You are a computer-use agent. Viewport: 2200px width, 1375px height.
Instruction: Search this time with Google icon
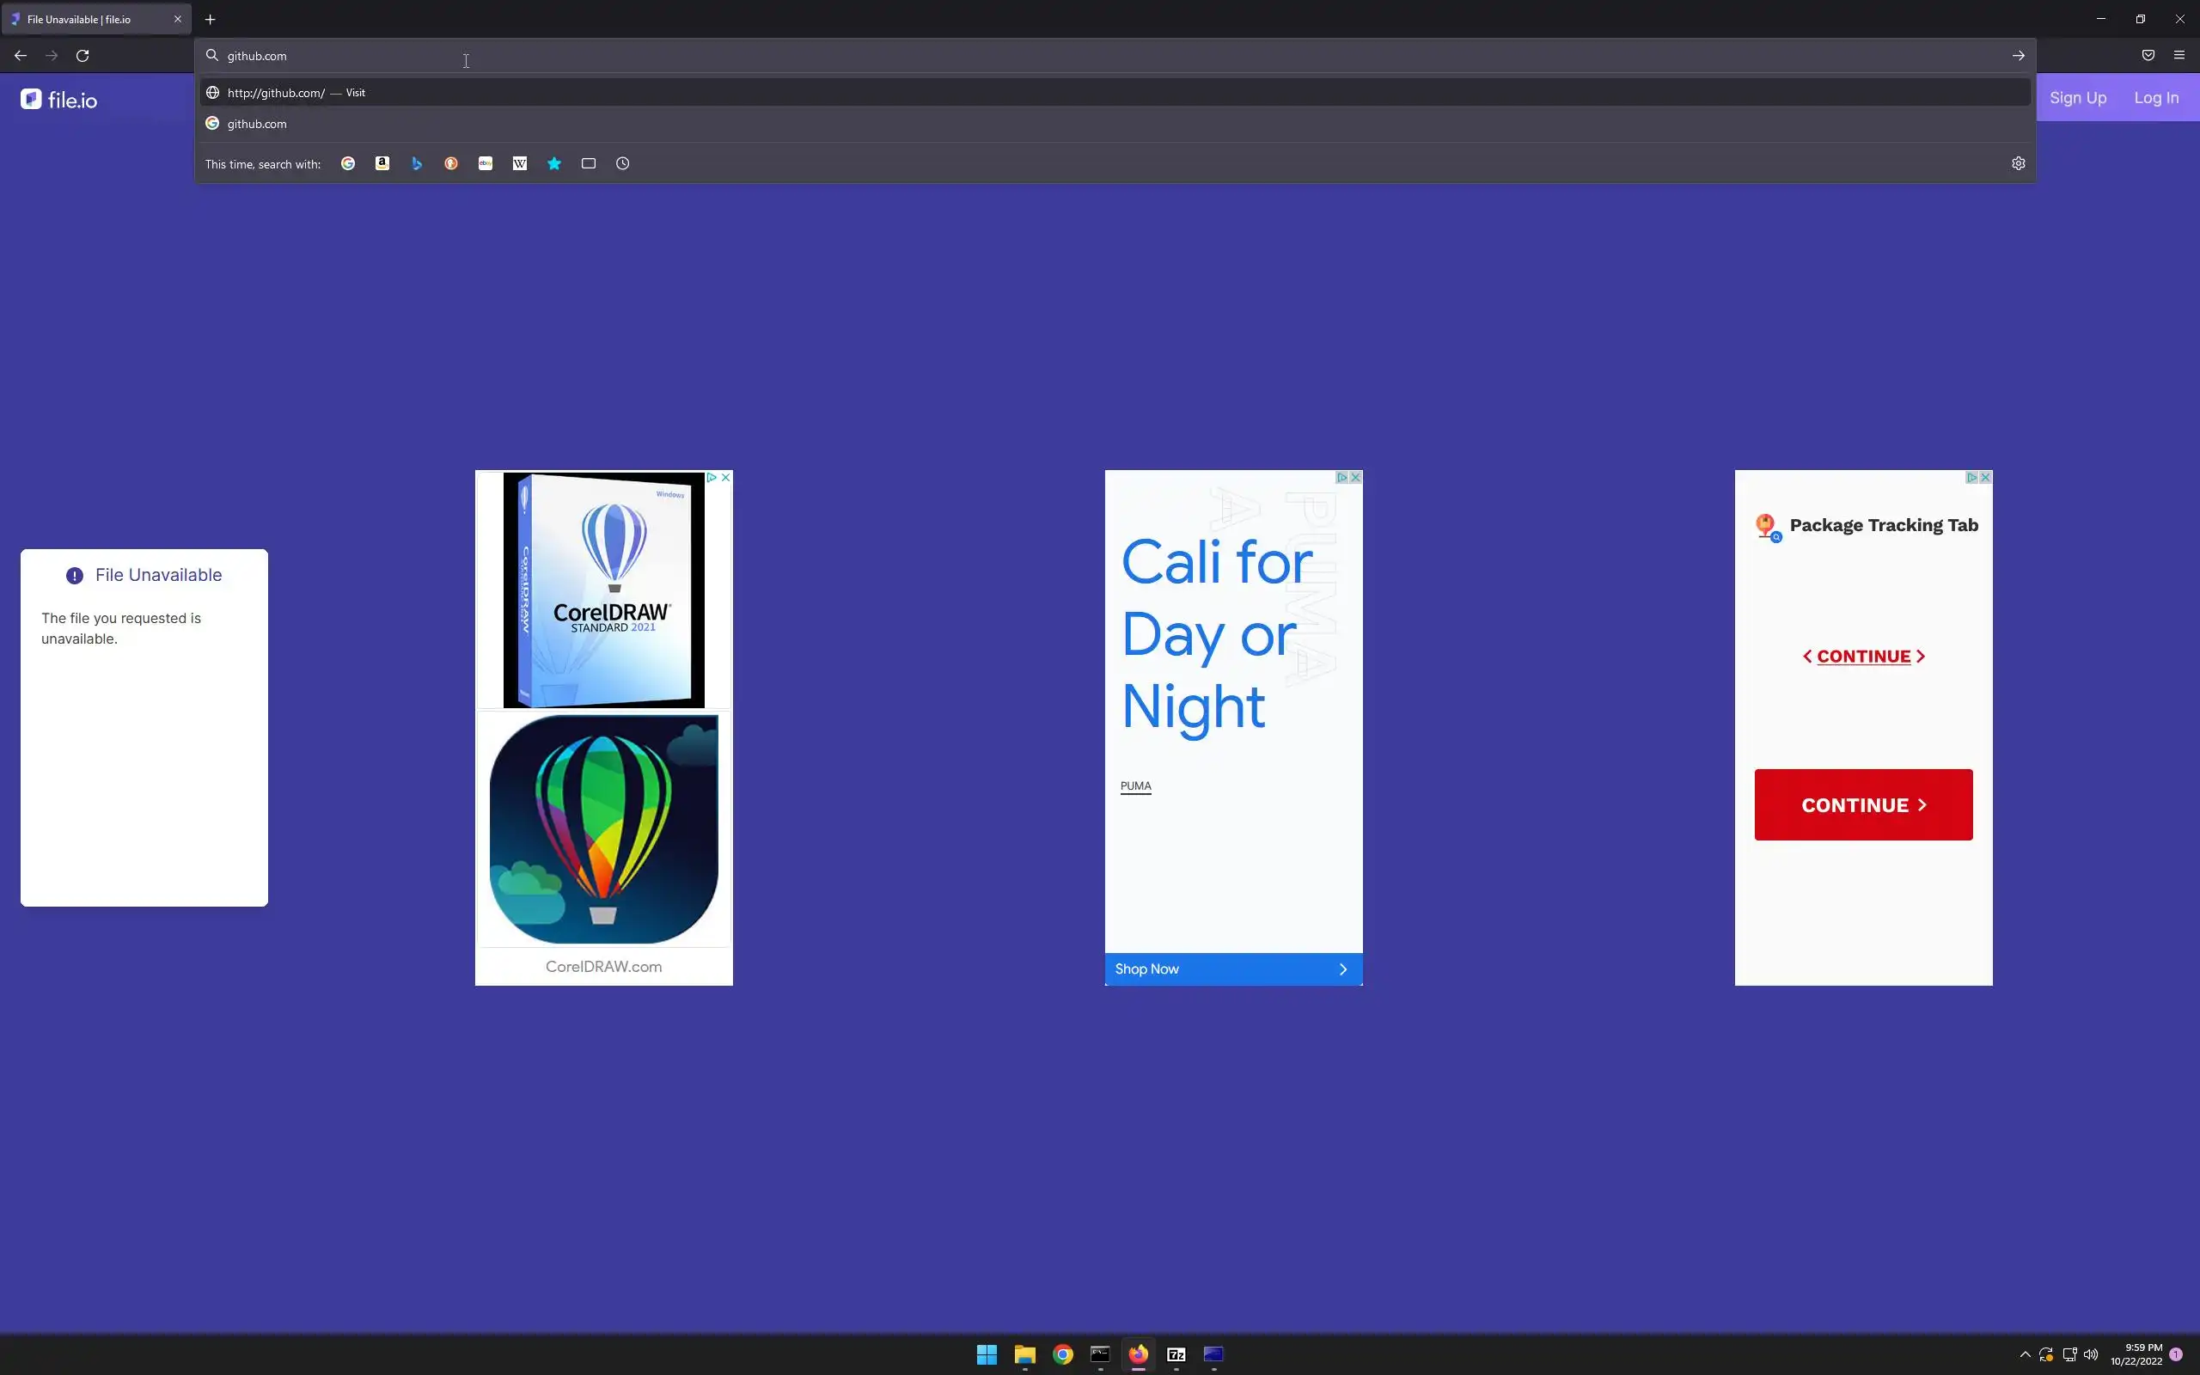[x=348, y=163]
